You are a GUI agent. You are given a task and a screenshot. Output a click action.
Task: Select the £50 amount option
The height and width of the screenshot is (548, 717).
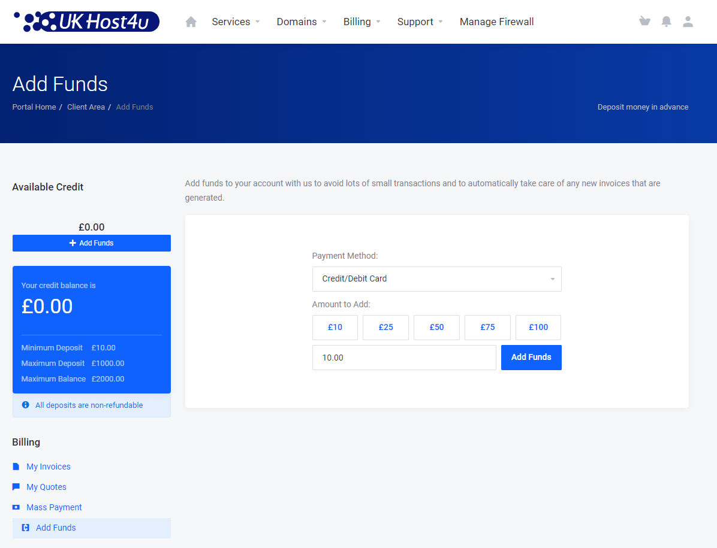click(436, 327)
